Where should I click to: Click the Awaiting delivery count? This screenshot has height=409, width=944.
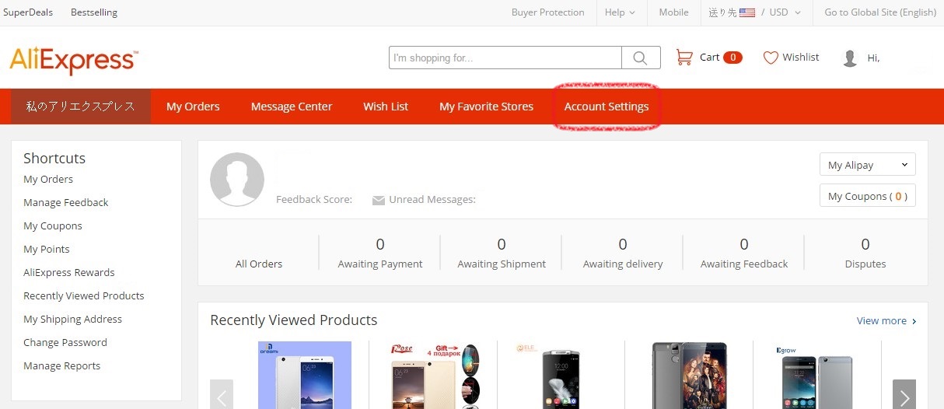[x=623, y=244]
